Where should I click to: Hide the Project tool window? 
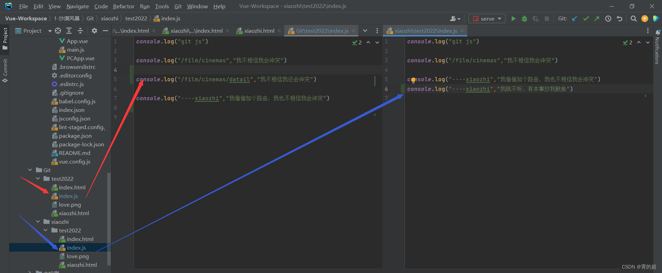pyautogui.click(x=106, y=31)
